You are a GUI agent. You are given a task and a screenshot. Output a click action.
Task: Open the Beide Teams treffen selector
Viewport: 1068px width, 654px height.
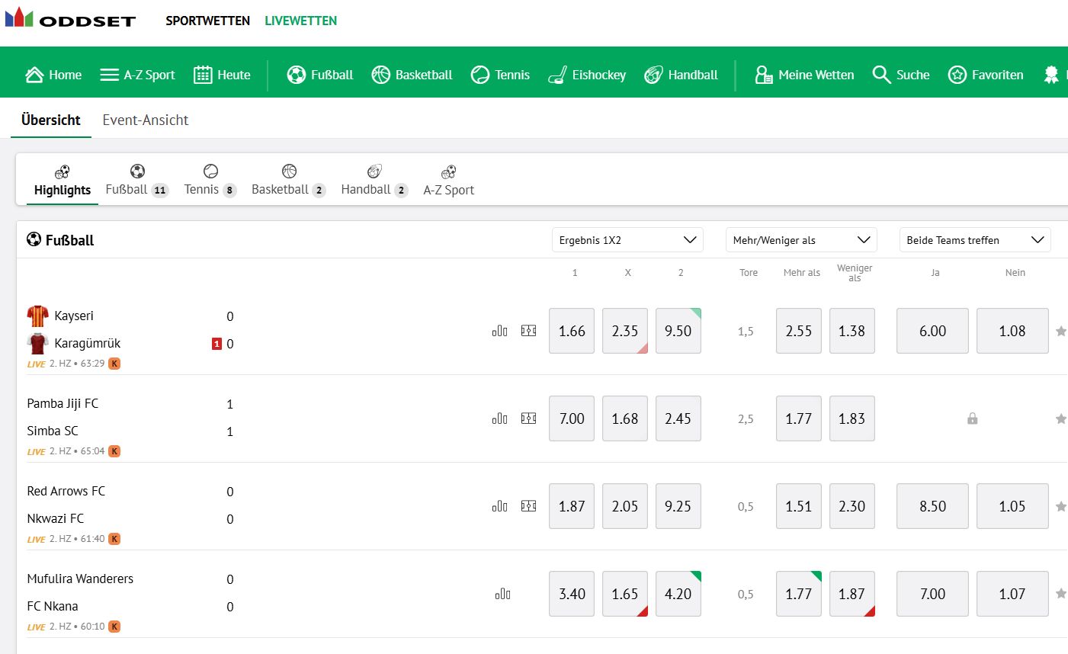(974, 239)
